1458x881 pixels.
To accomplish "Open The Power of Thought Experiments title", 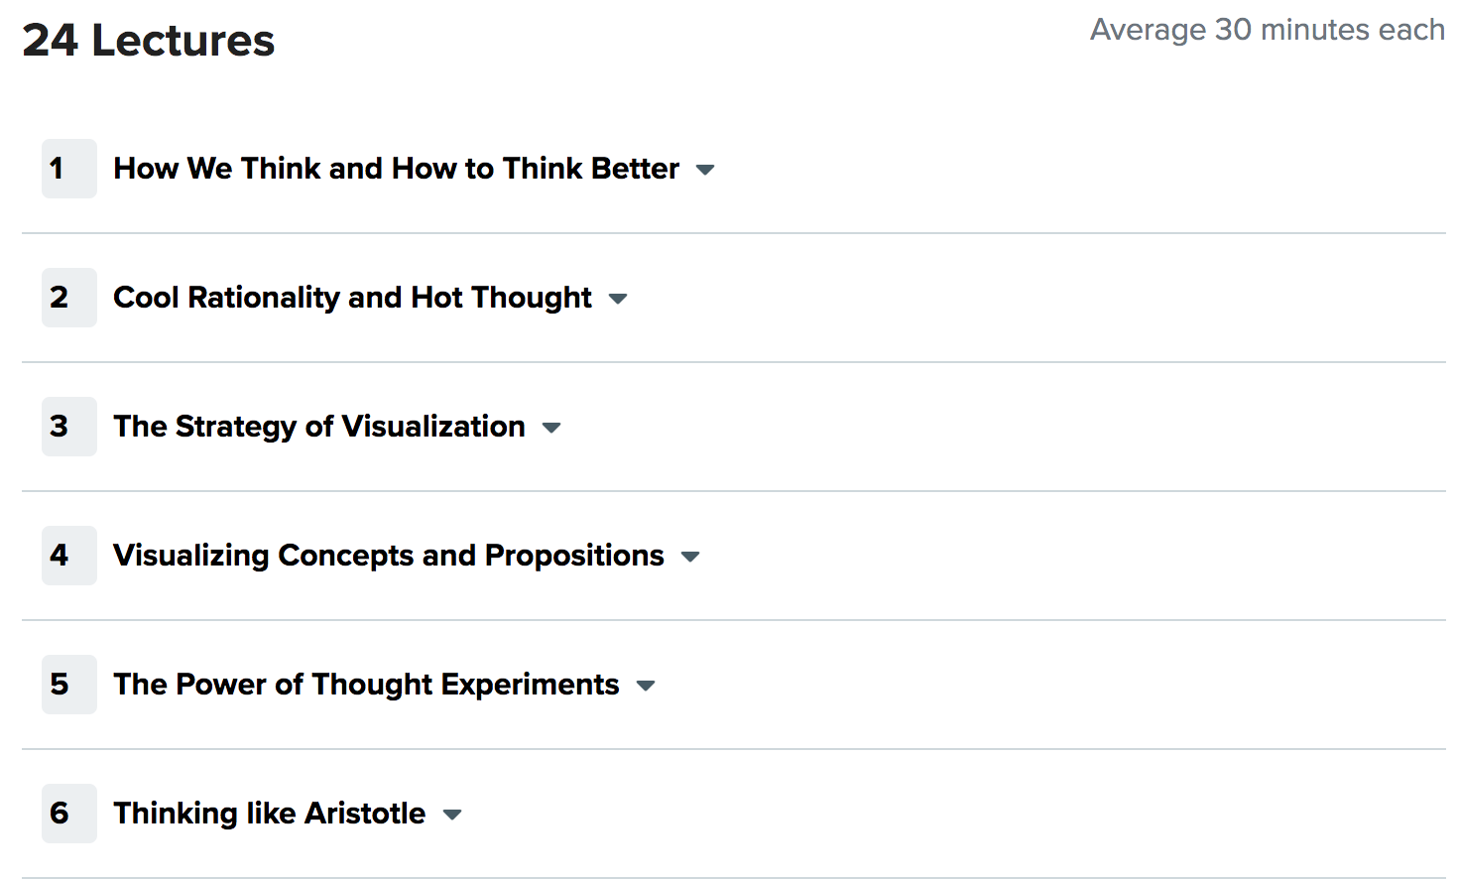I will (366, 685).
